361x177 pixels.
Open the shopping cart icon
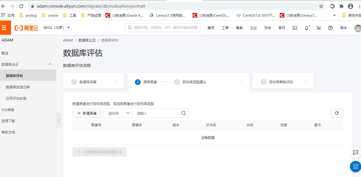[319, 28]
